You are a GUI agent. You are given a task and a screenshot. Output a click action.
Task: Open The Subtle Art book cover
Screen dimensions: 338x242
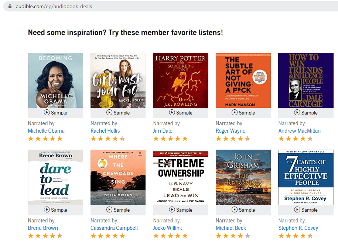coord(243,80)
